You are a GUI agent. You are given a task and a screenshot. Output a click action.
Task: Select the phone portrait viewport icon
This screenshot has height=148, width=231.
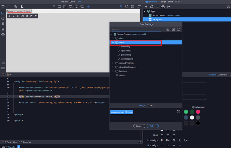(54, 7)
